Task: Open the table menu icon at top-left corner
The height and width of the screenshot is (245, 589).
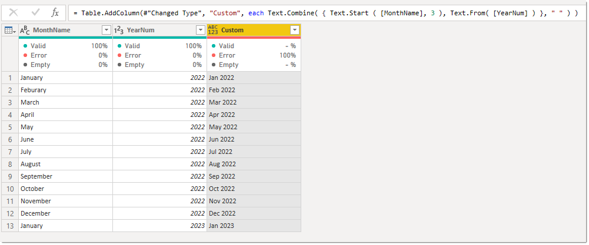Action: tap(10, 30)
